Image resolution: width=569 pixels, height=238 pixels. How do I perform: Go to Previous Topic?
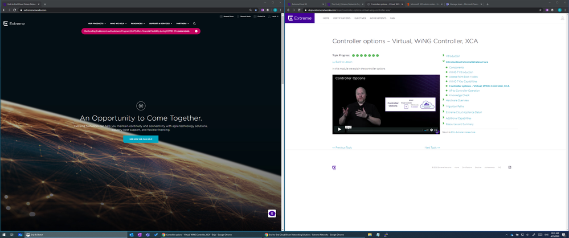(x=342, y=147)
